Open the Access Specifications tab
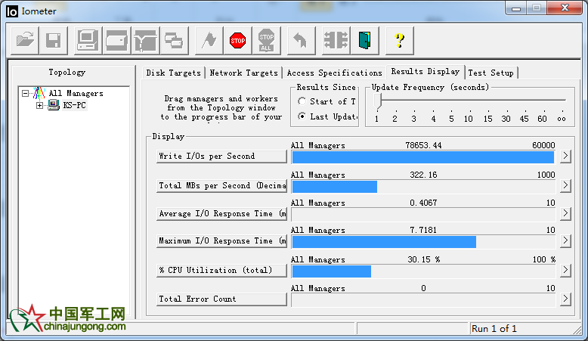Viewport: 588px width, 341px height. coord(334,73)
